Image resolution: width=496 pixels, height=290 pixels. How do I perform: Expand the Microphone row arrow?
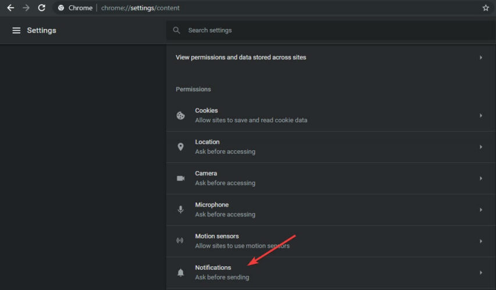point(481,209)
